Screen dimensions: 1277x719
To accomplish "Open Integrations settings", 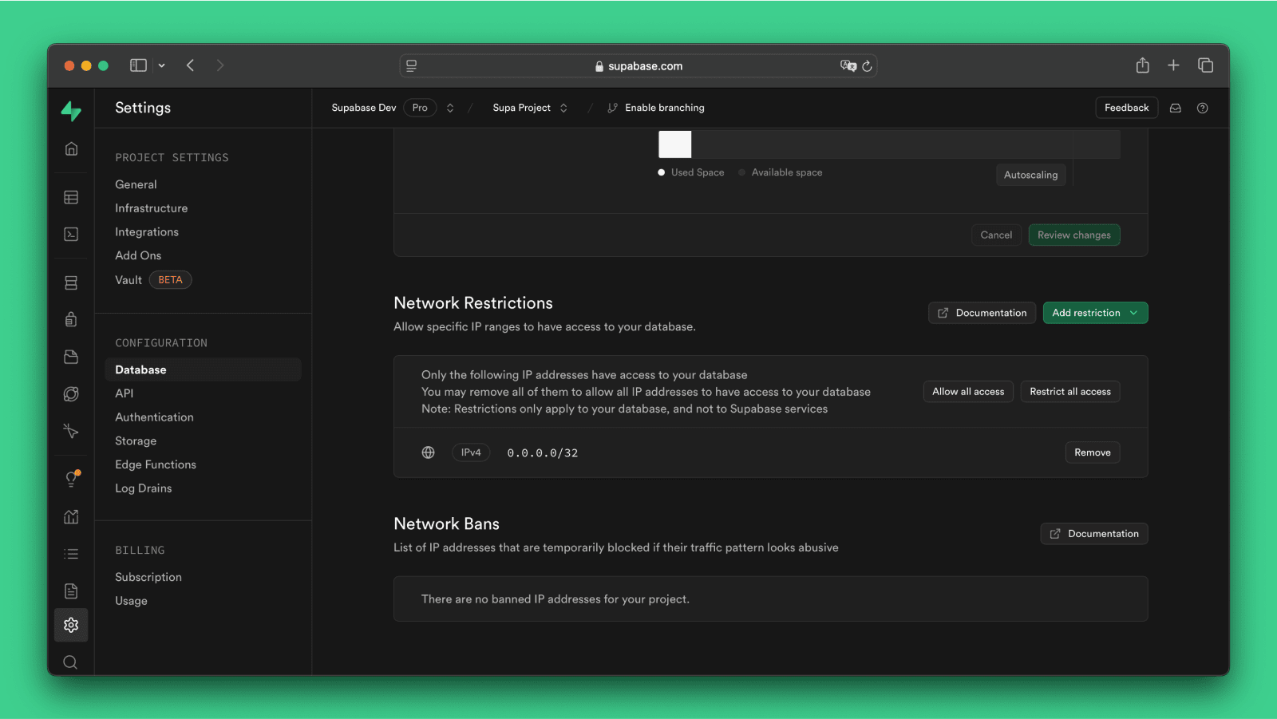I will coord(147,232).
